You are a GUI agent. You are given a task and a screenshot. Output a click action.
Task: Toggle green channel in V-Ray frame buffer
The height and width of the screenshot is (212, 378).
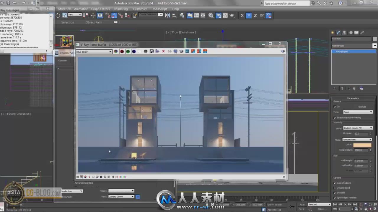click(128, 52)
